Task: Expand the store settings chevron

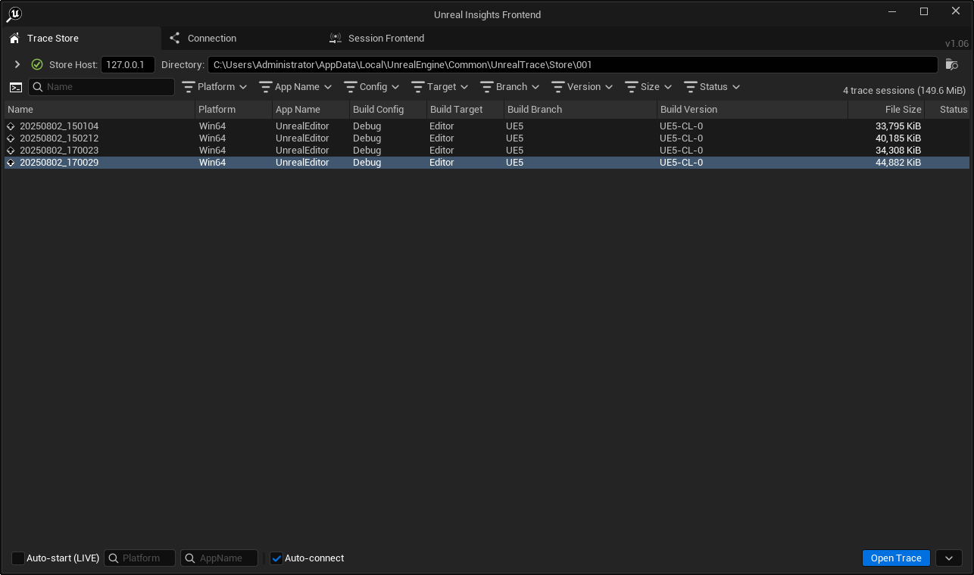Action: 17,64
